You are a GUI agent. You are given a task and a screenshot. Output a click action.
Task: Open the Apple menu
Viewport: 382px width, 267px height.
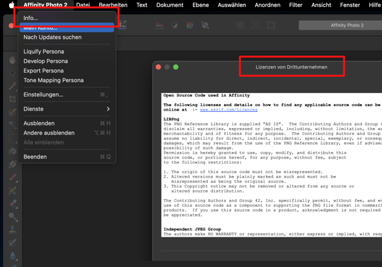click(x=12, y=5)
